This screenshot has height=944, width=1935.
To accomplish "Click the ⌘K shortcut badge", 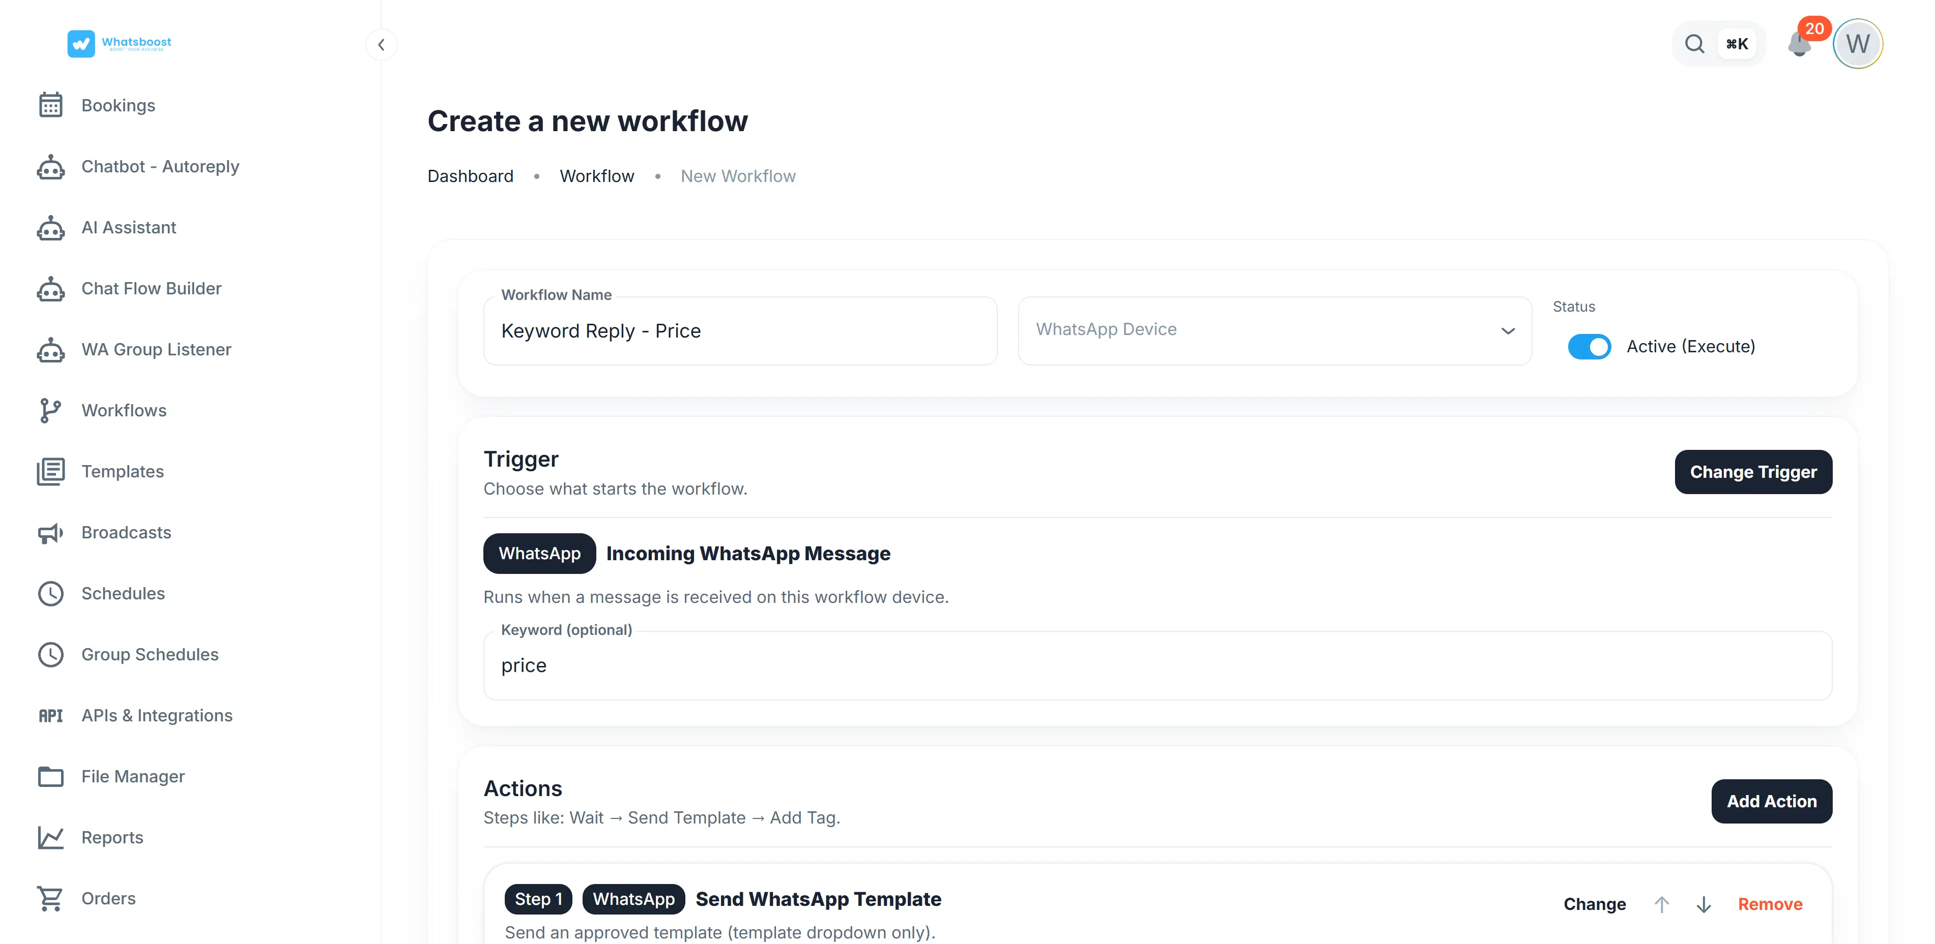I will pos(1738,44).
